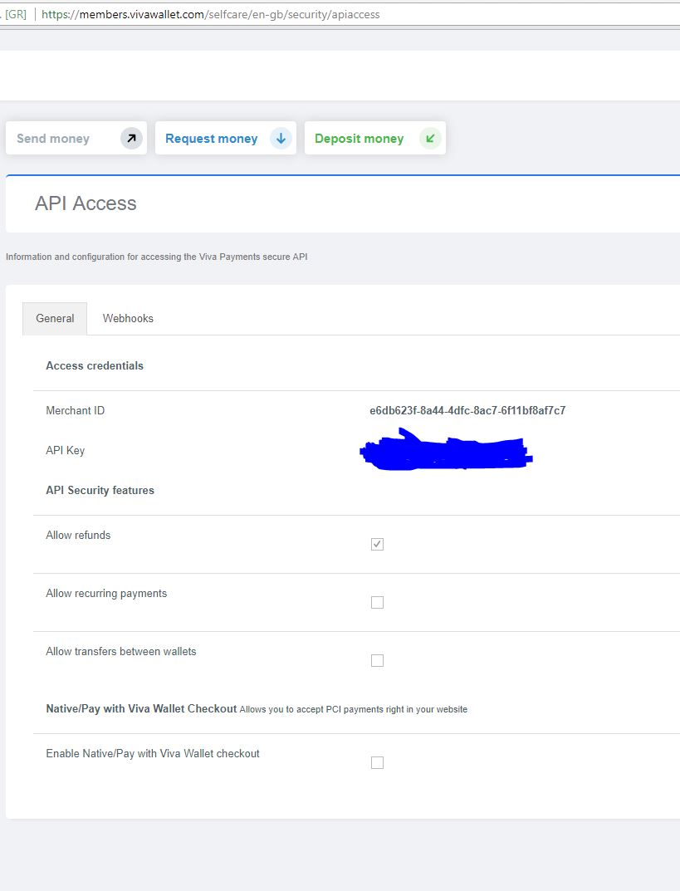Click the blue down arrow next to Request money
This screenshot has width=680, height=891.
[x=281, y=138]
